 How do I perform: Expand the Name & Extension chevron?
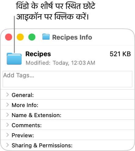pos(8,115)
